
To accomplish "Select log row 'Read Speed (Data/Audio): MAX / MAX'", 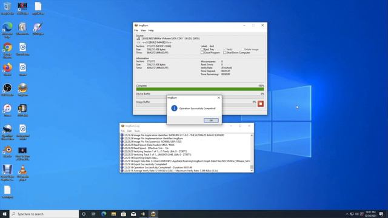I will (x=185, y=145).
